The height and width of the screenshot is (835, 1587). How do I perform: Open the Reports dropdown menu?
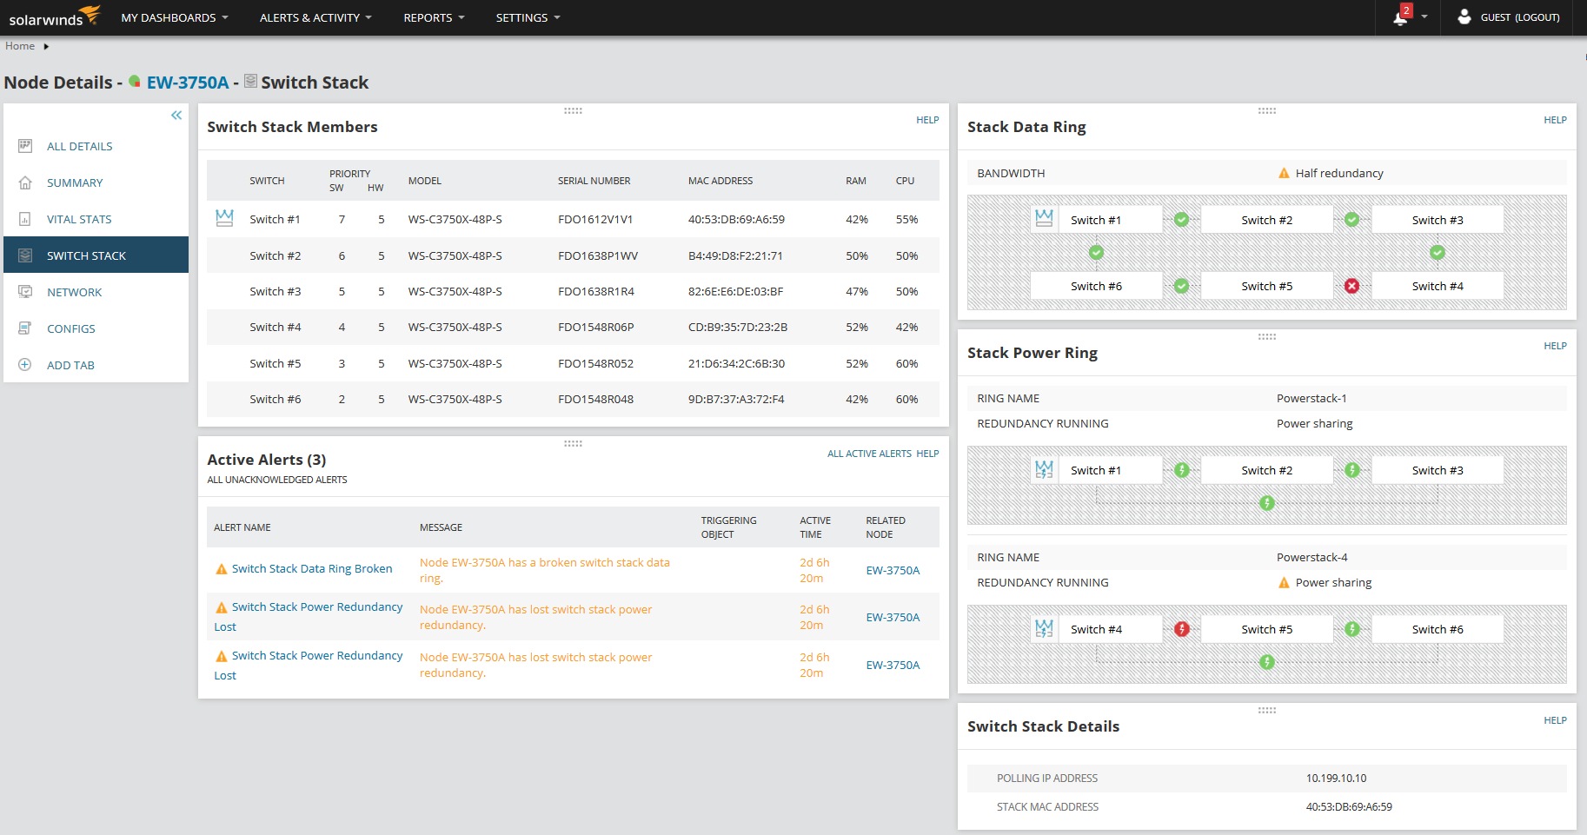tap(434, 17)
